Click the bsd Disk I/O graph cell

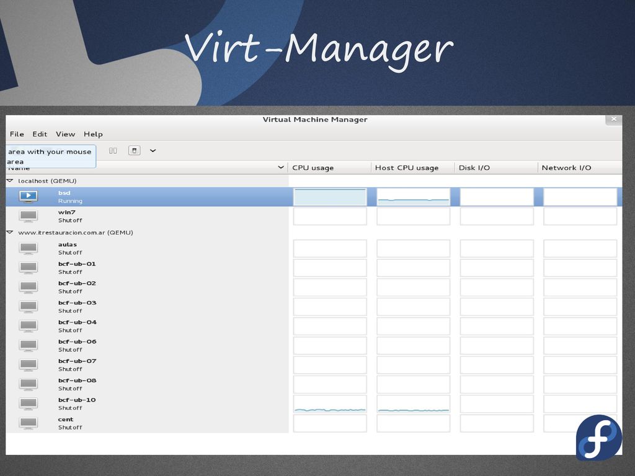[497, 196]
